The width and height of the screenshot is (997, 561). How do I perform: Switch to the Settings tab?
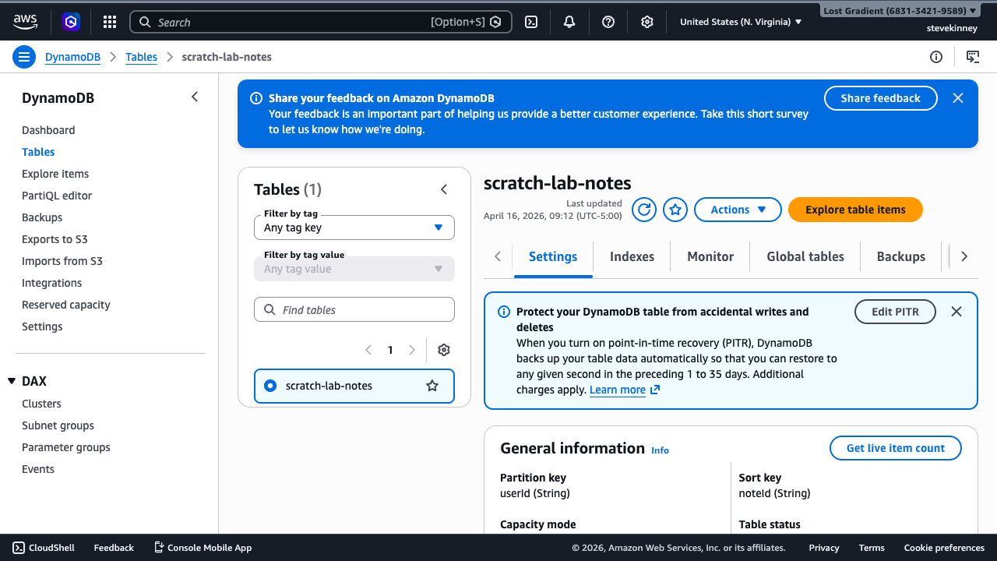(553, 256)
